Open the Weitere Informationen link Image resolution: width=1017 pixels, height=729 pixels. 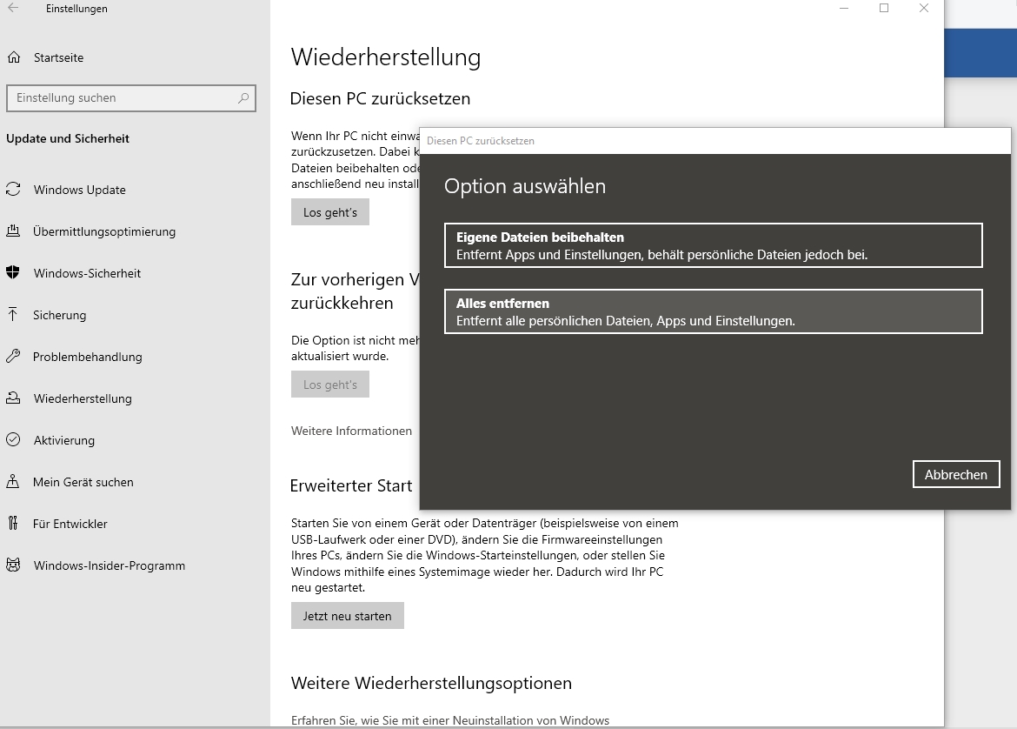351,431
